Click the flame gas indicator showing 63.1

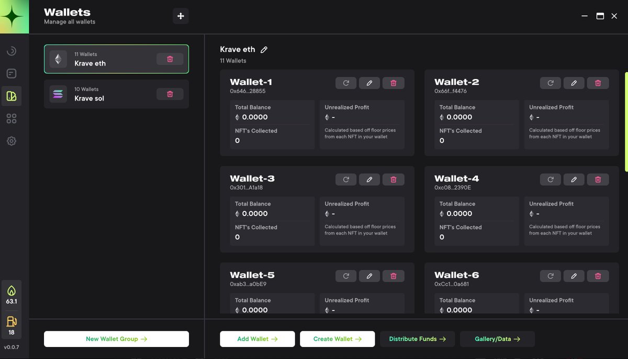[12, 295]
